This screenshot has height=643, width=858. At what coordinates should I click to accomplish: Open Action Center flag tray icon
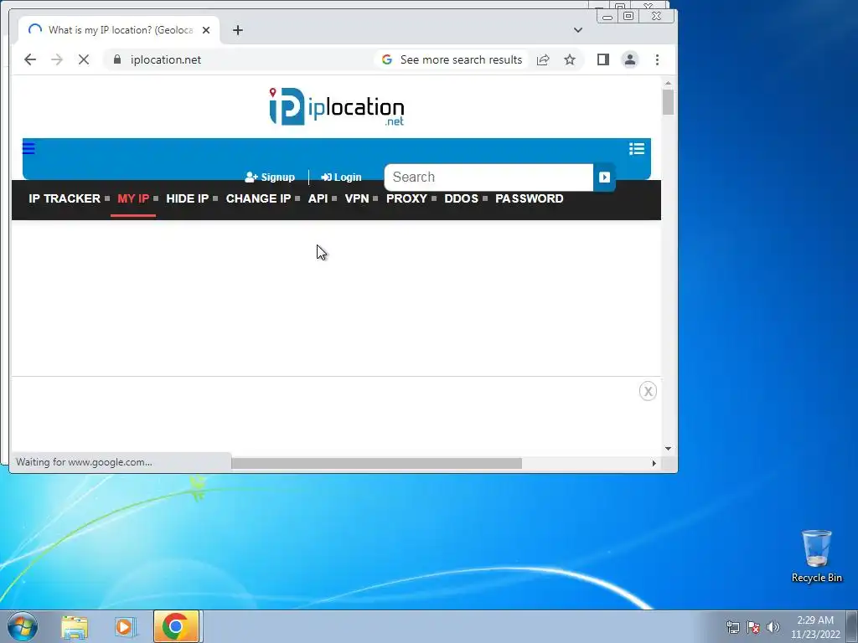[x=753, y=627]
